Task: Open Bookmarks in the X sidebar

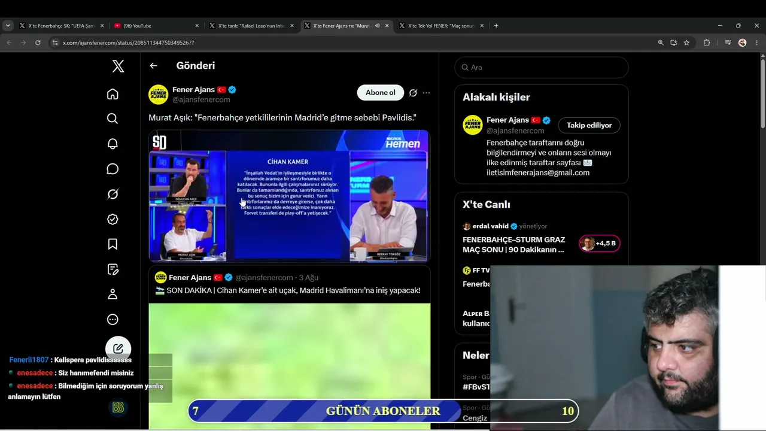Action: [113, 244]
